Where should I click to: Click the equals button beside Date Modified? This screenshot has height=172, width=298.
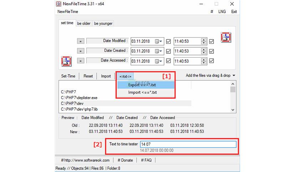click(81, 41)
